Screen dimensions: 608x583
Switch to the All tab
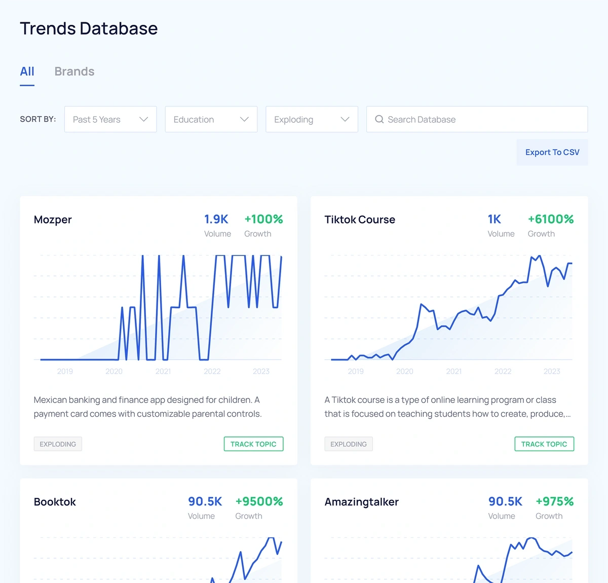[x=27, y=71]
